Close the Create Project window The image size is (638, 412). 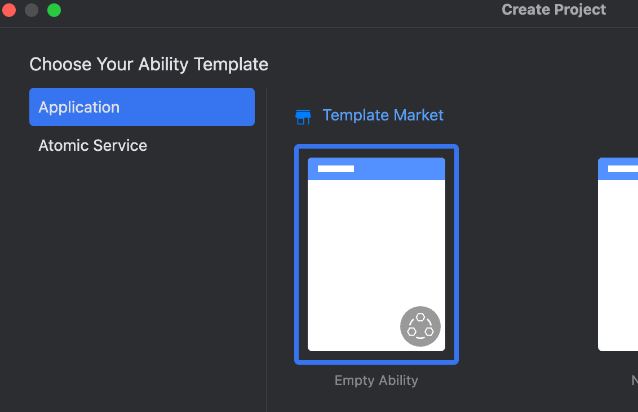coord(9,10)
